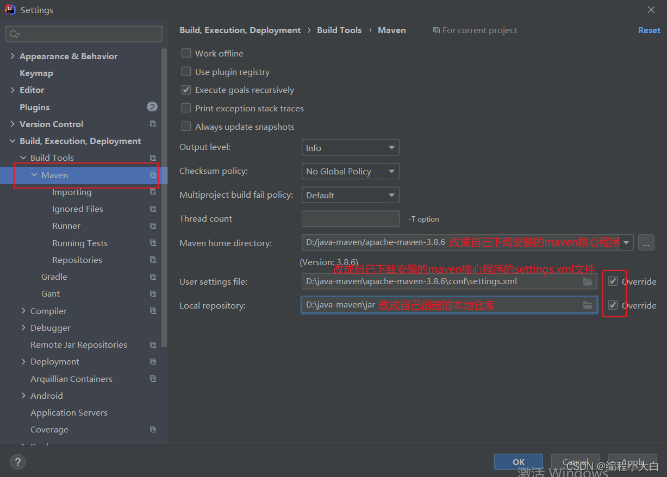Open the Ignored Files settings page
667x477 pixels.
(78, 209)
